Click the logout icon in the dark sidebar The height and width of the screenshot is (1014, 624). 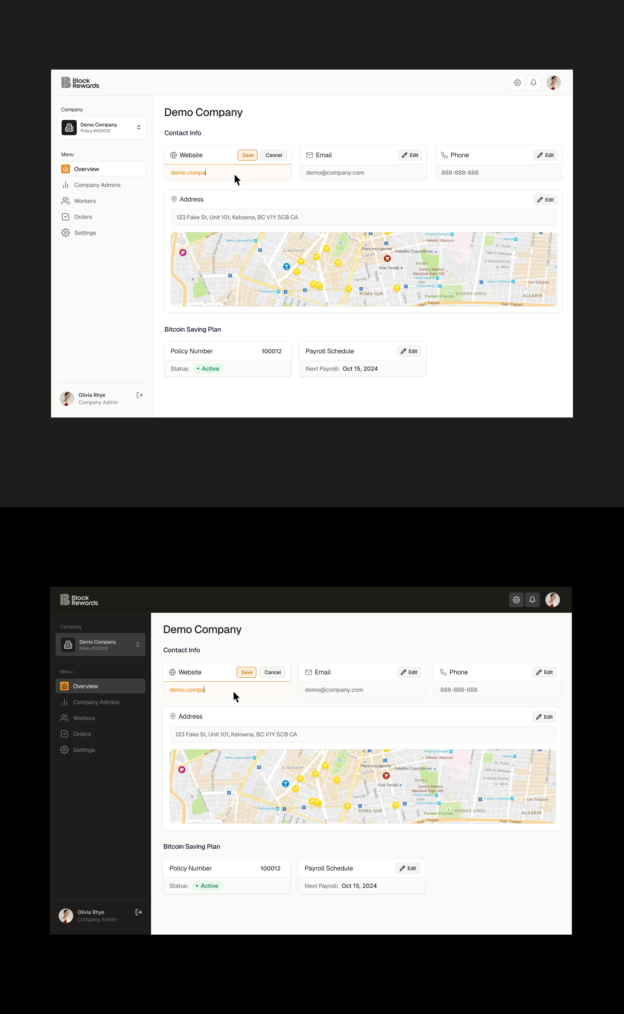(139, 912)
